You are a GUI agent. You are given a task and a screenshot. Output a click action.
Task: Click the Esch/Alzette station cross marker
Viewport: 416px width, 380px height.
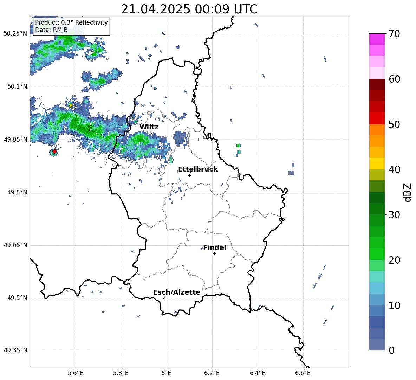[x=164, y=298]
